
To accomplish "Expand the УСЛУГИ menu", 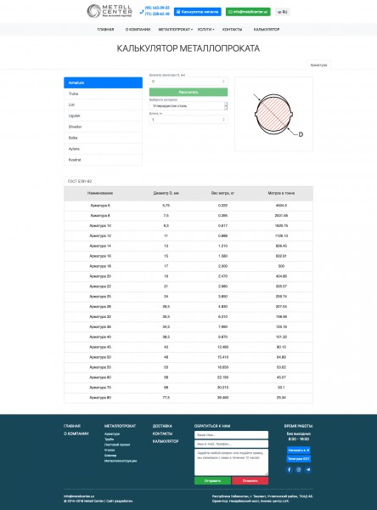I will tap(205, 30).
